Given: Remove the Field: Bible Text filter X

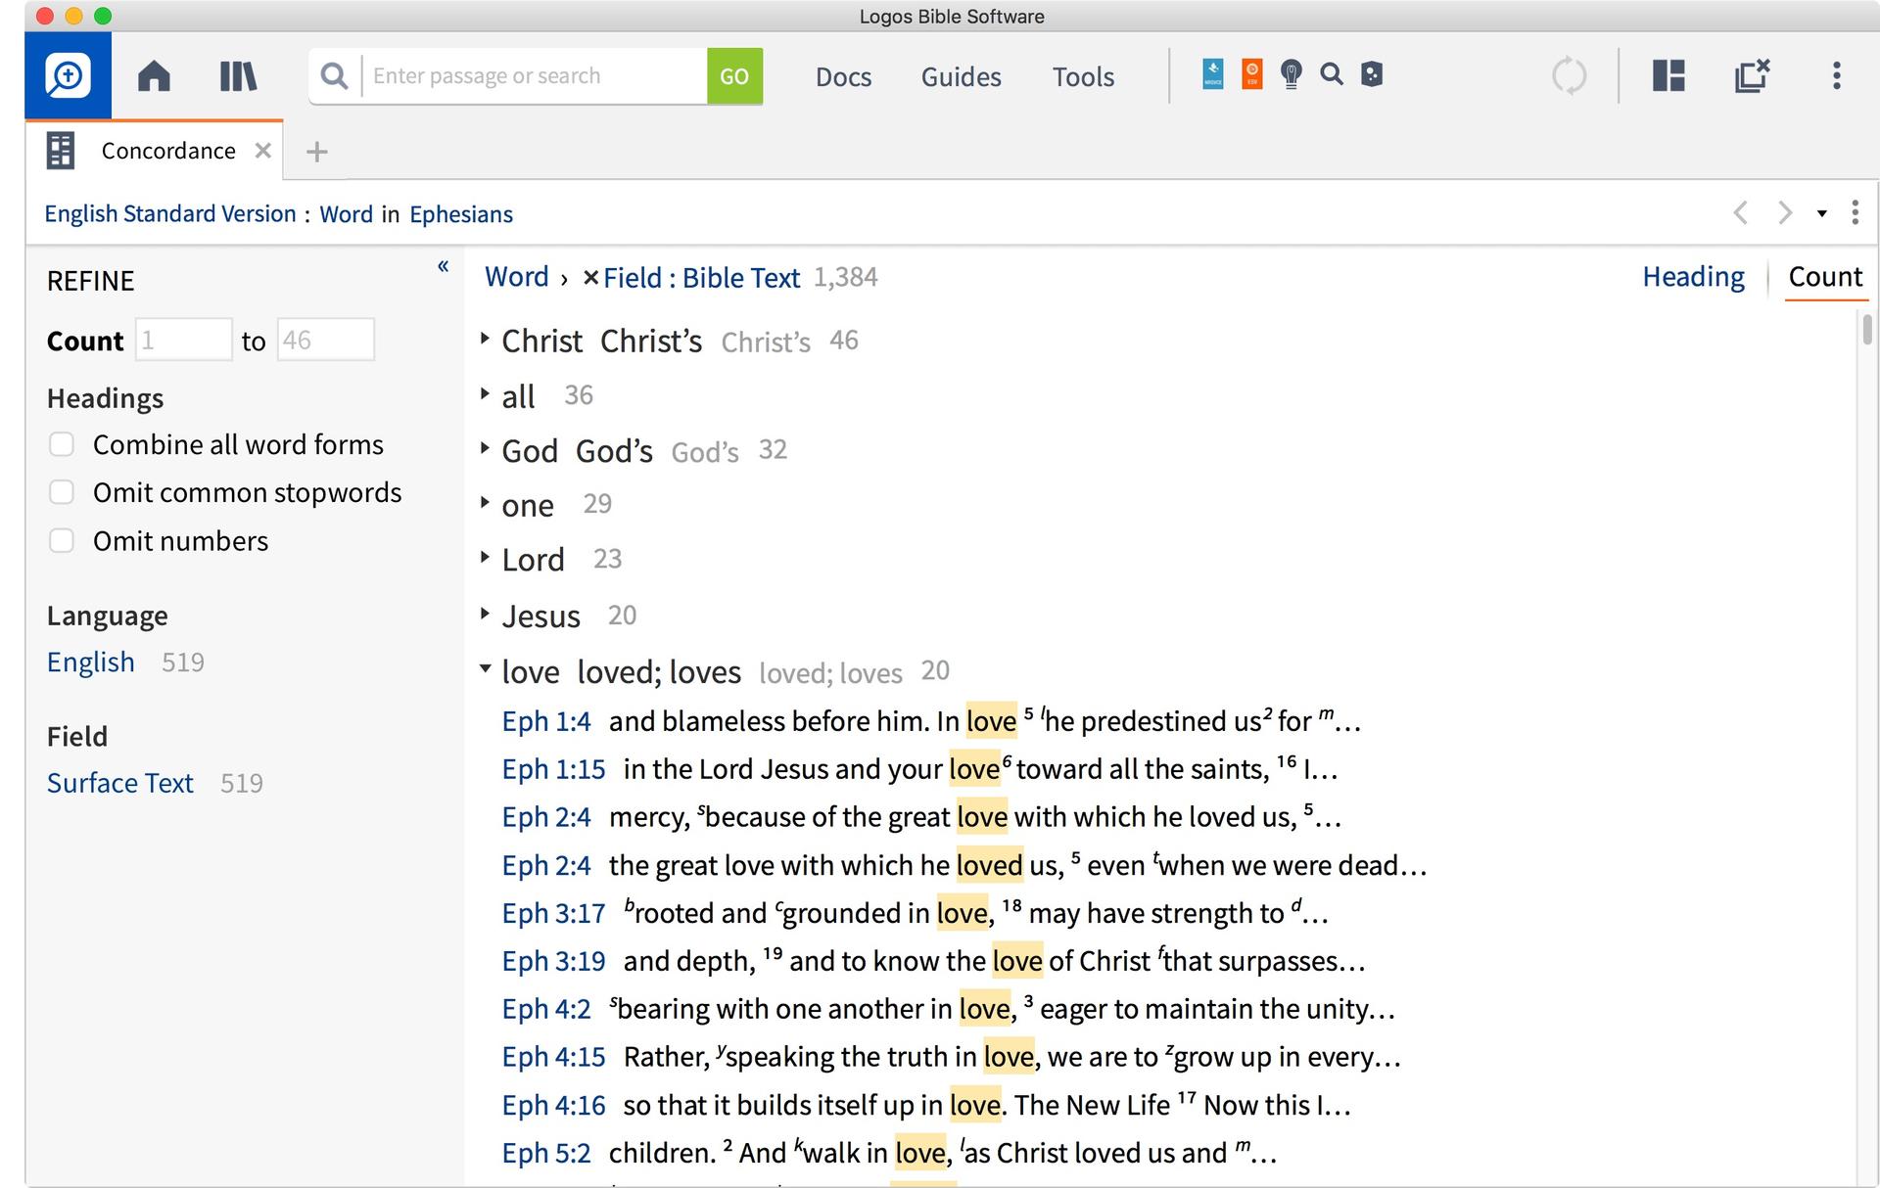Looking at the screenshot, I should [x=590, y=278].
